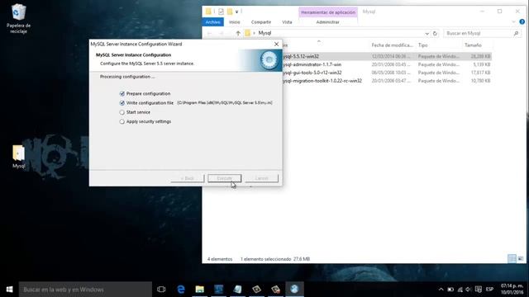
Task: Refresh the Mysql folder view
Action: click(x=435, y=33)
